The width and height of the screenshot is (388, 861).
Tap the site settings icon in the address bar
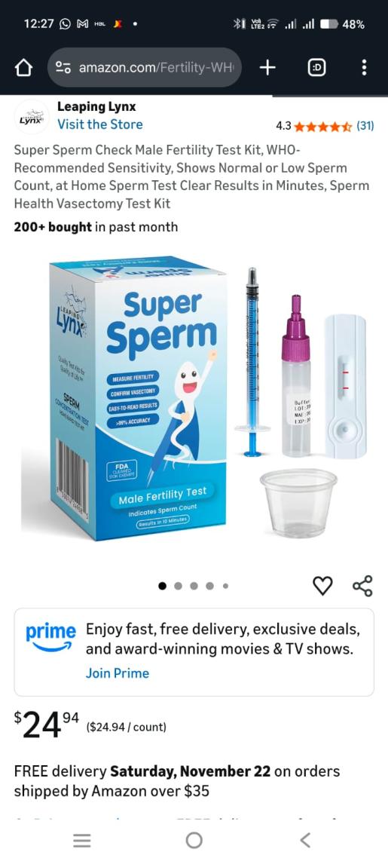63,68
